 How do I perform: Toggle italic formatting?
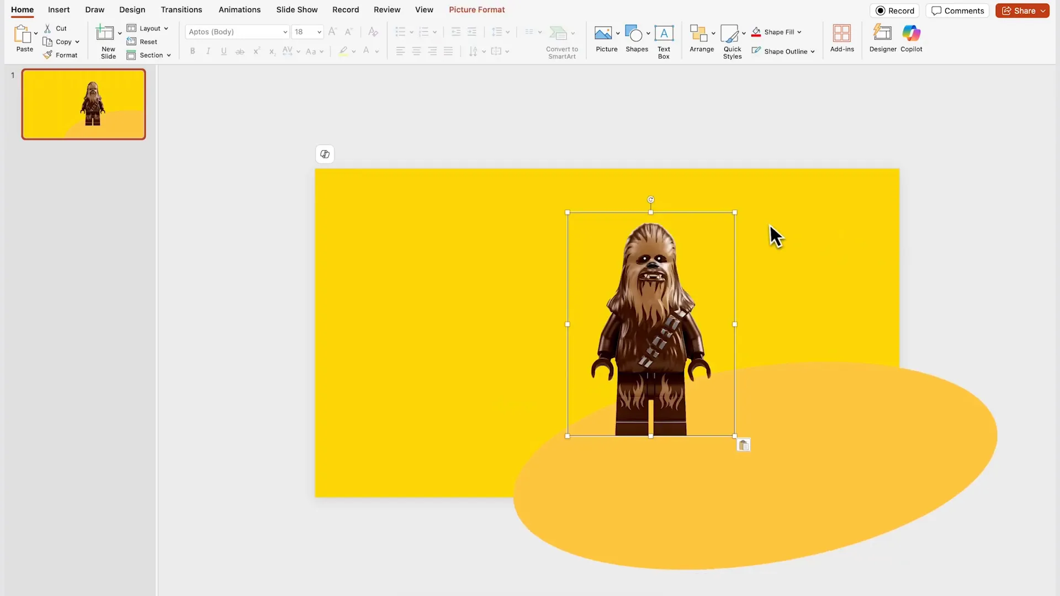[x=208, y=51]
